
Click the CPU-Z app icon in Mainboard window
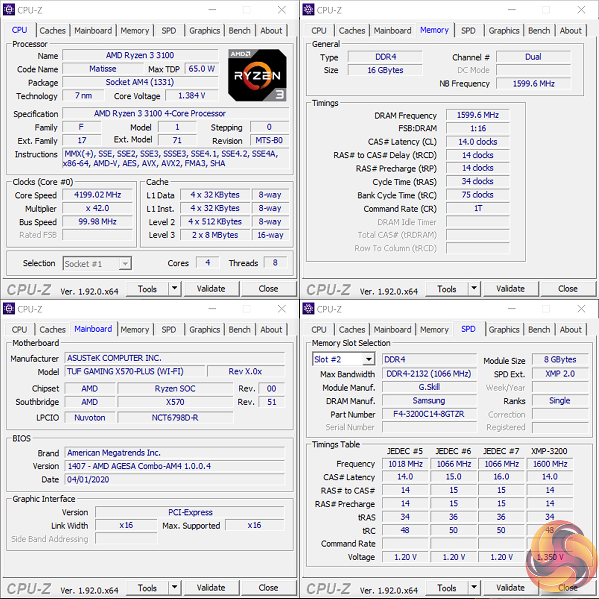8,308
